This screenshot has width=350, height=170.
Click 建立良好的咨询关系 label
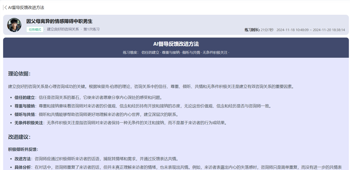tap(63, 29)
